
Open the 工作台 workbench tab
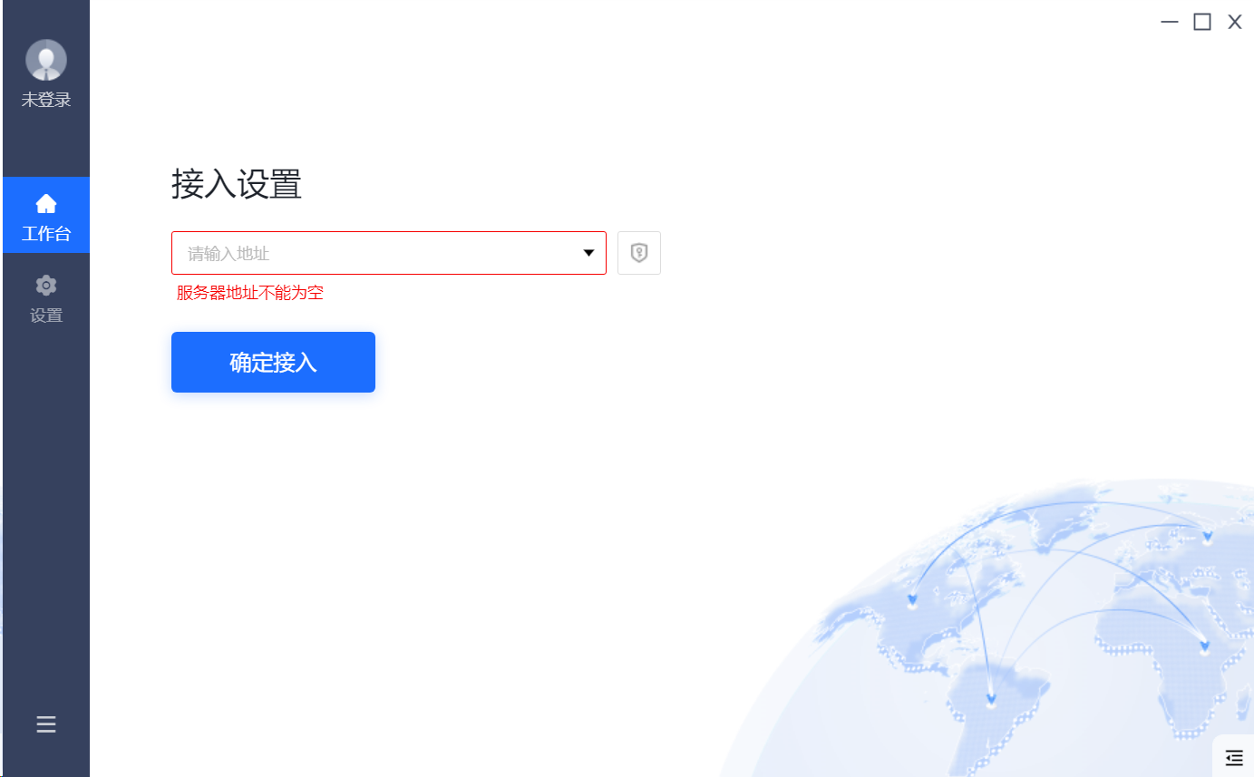pyautogui.click(x=46, y=215)
